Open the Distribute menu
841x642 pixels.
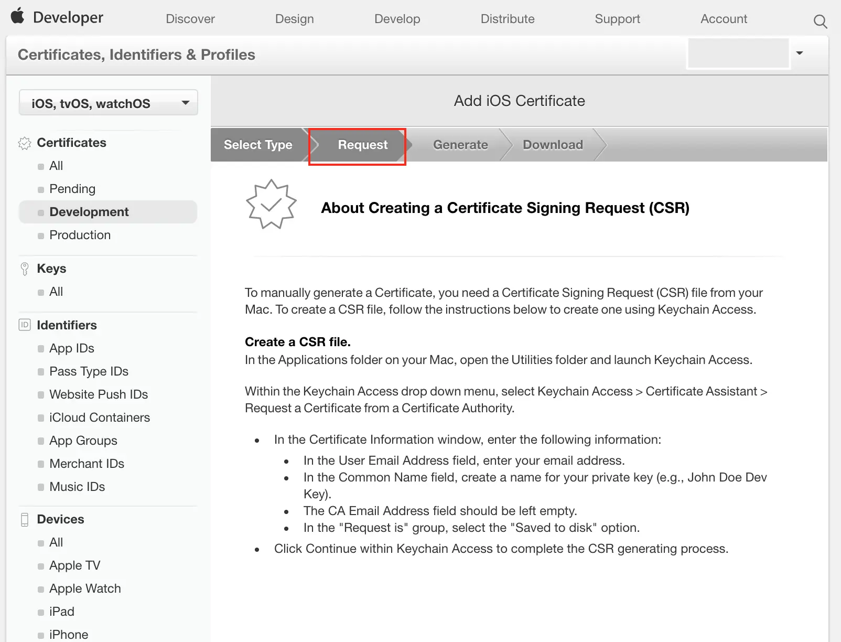click(508, 19)
